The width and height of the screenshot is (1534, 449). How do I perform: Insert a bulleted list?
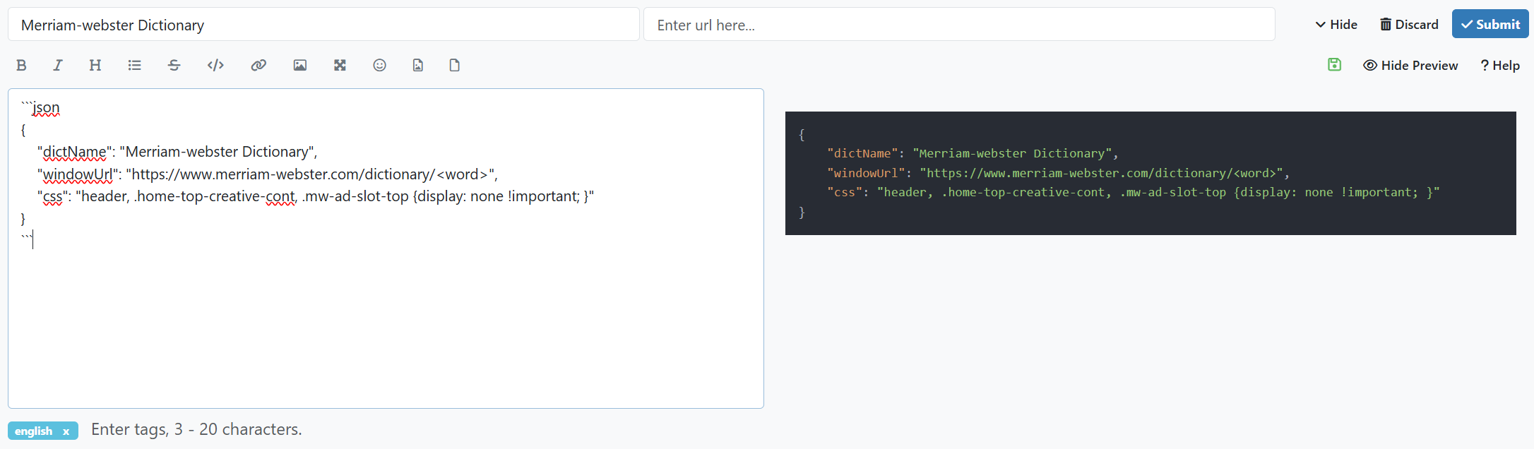click(x=134, y=66)
